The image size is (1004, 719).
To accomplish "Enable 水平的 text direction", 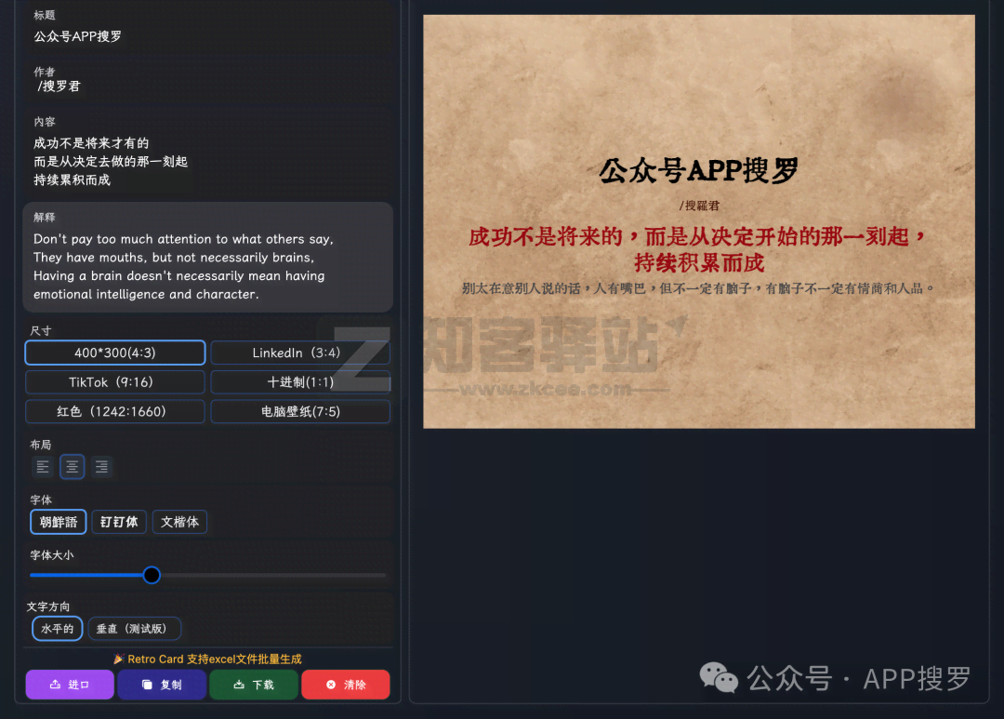I will [x=57, y=628].
